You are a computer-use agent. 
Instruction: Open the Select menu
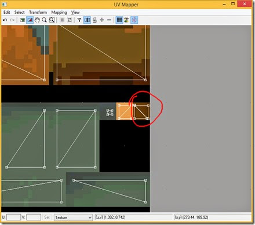pos(19,12)
